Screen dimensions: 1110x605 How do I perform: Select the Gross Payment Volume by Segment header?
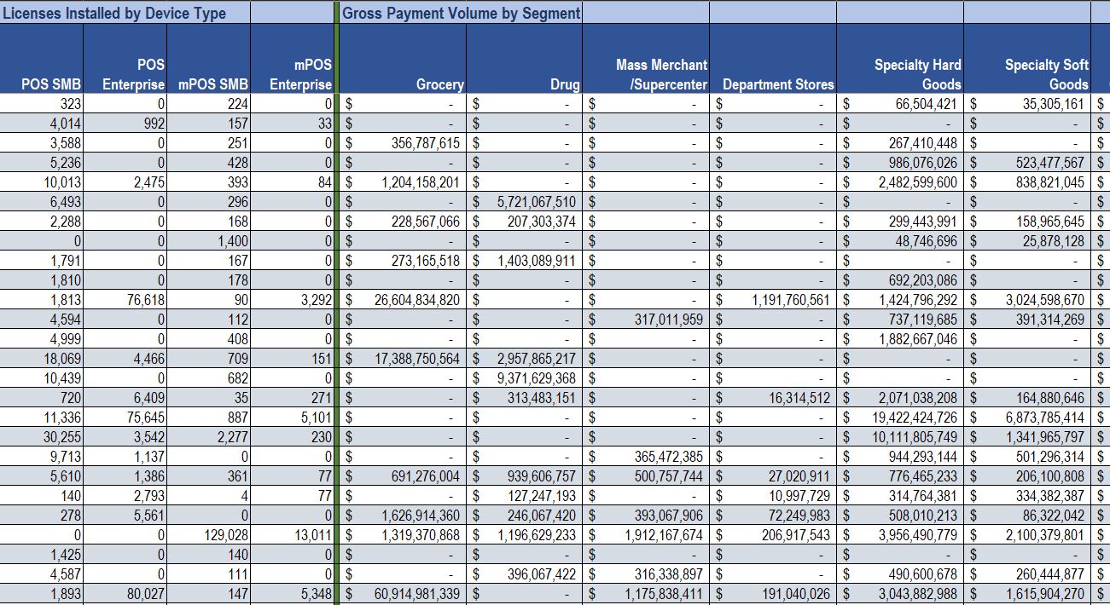461,13
